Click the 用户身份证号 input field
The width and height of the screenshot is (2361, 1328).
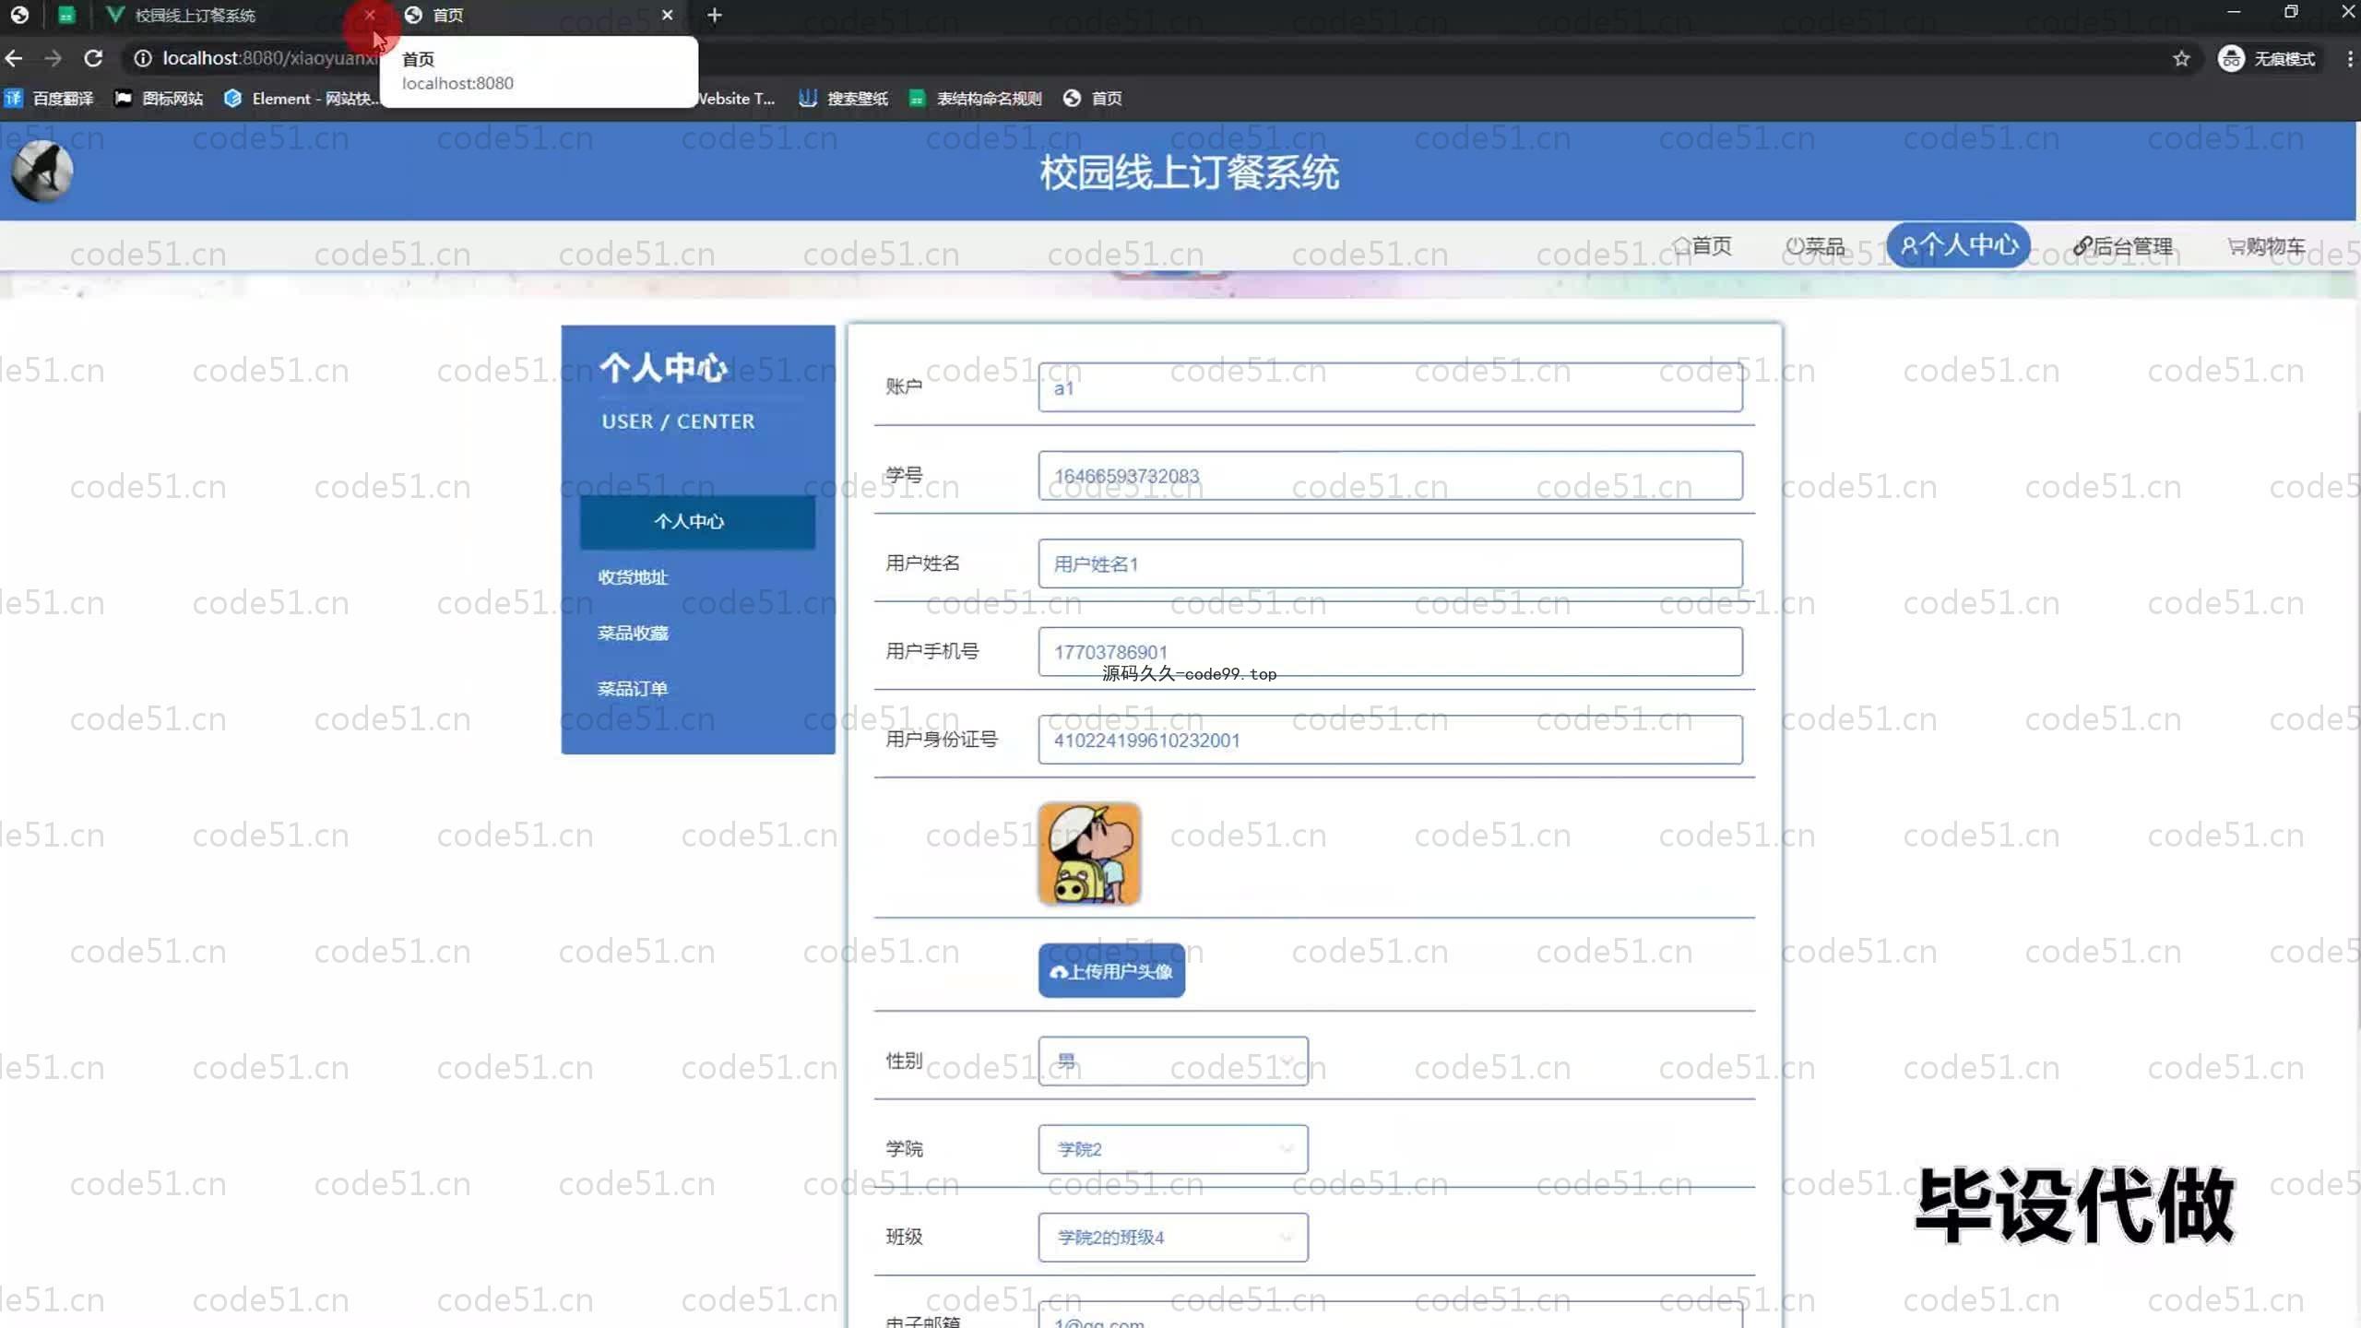click(x=1390, y=740)
